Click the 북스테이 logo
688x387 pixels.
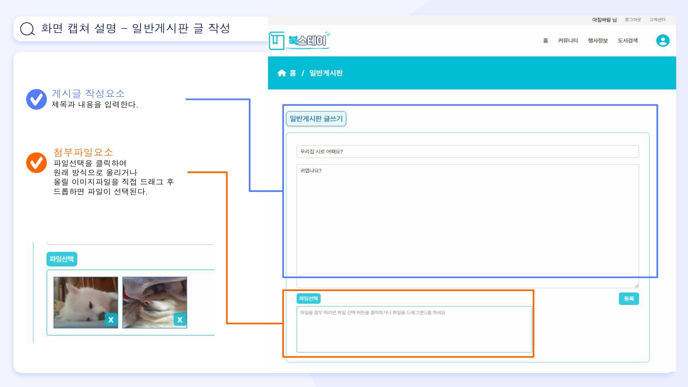(x=299, y=40)
